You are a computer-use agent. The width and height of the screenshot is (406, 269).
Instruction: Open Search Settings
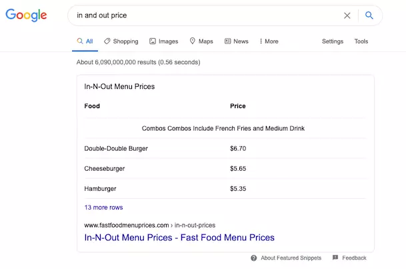coord(333,41)
